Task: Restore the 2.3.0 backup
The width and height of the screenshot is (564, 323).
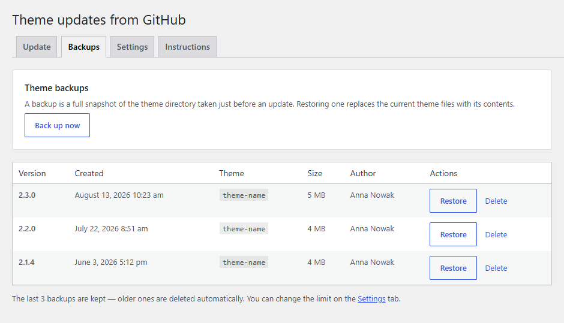Action: coord(453,201)
